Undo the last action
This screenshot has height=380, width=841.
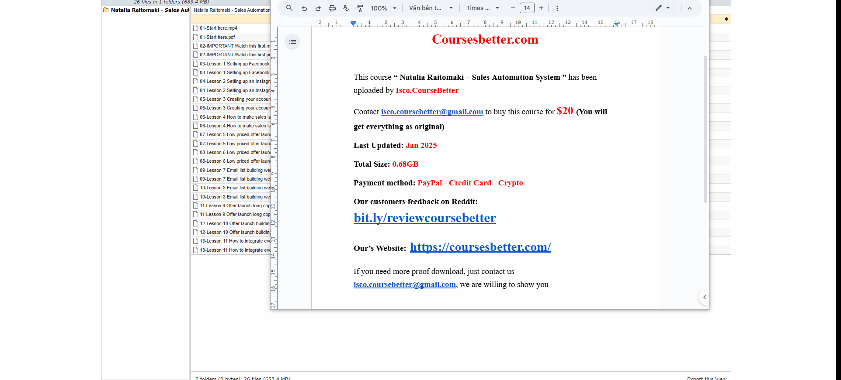pyautogui.click(x=304, y=8)
